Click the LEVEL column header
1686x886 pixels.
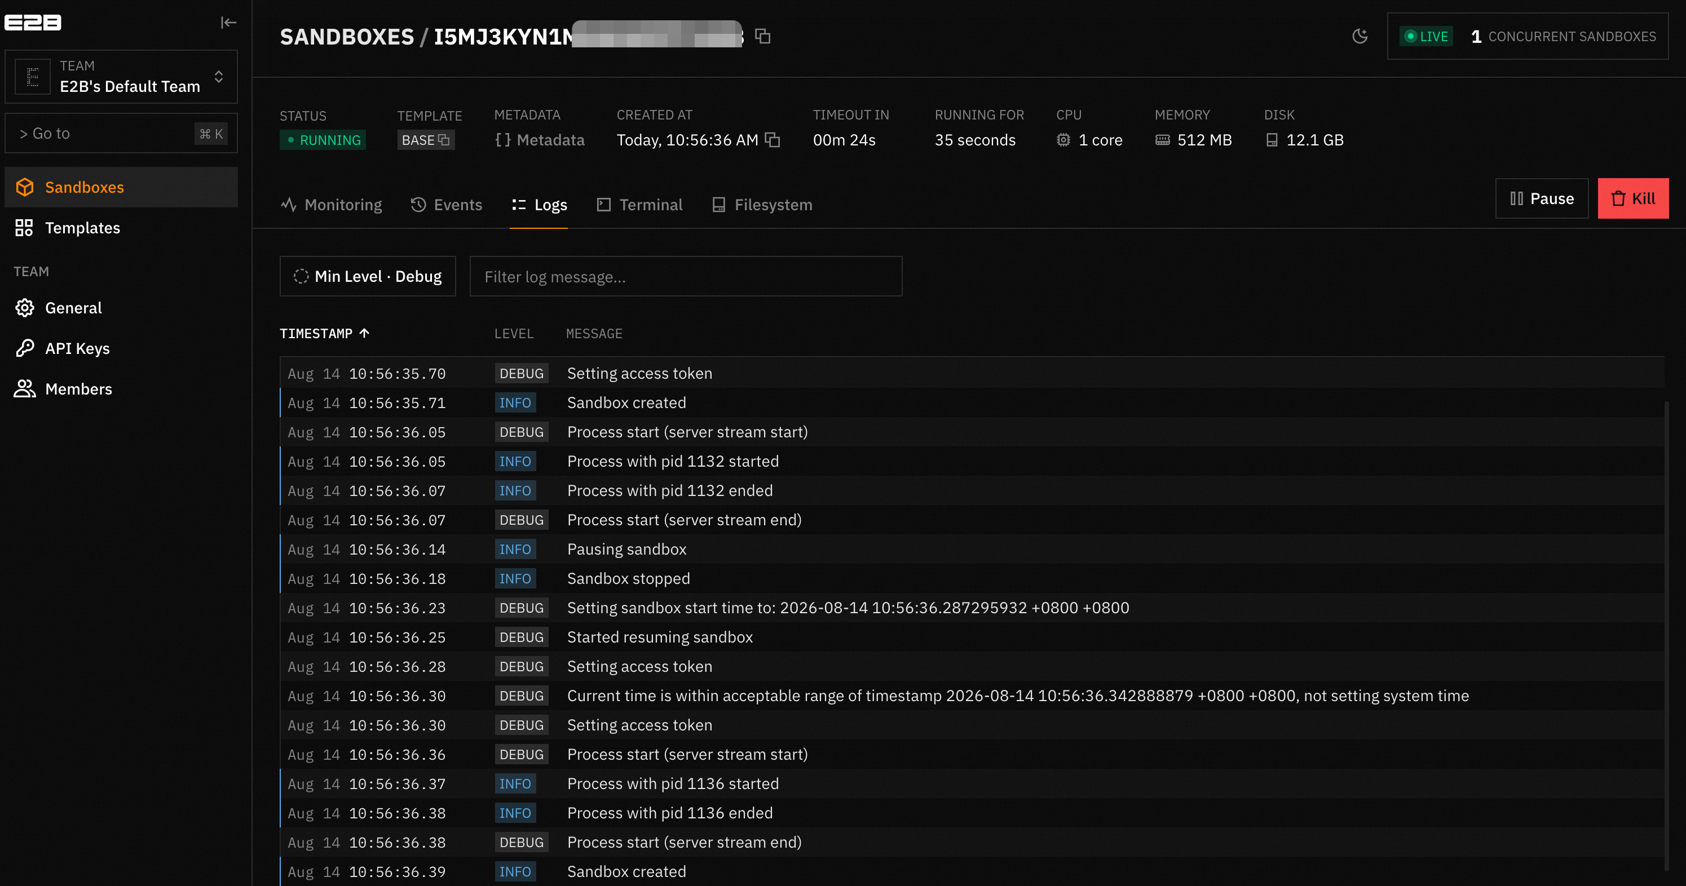(514, 334)
